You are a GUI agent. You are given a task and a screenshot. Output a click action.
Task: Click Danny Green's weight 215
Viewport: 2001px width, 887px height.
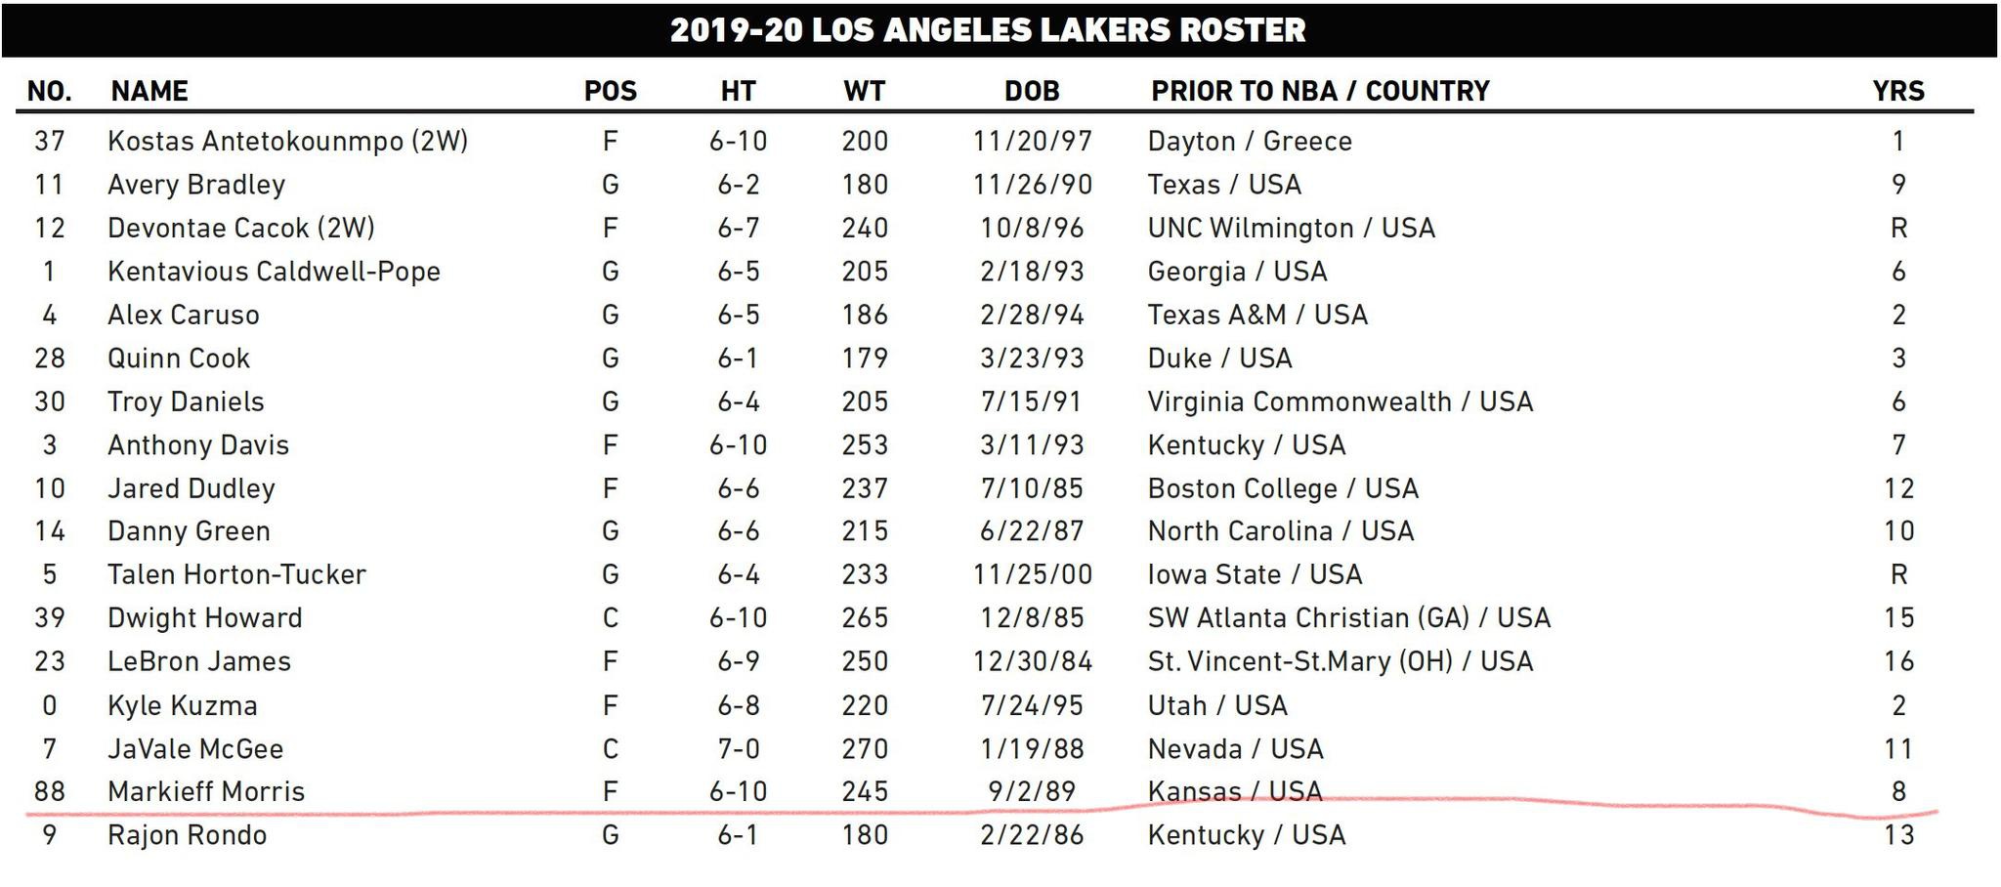pos(865,531)
